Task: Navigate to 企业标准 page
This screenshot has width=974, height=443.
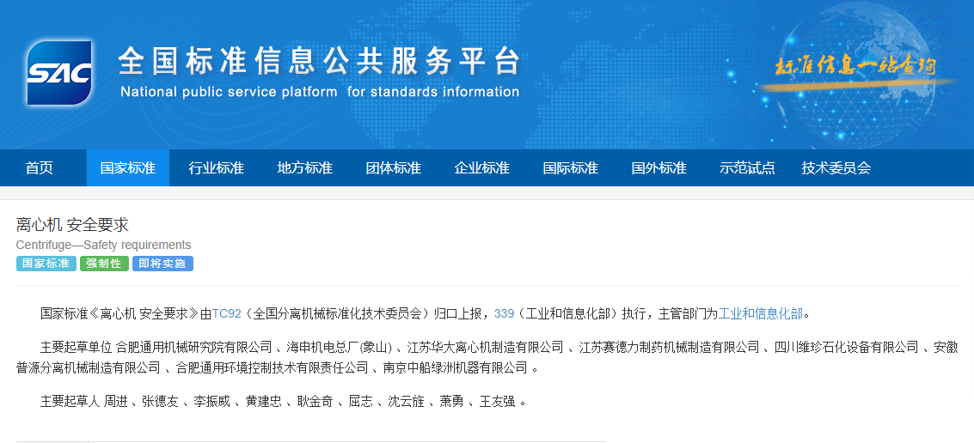Action: pos(482,168)
